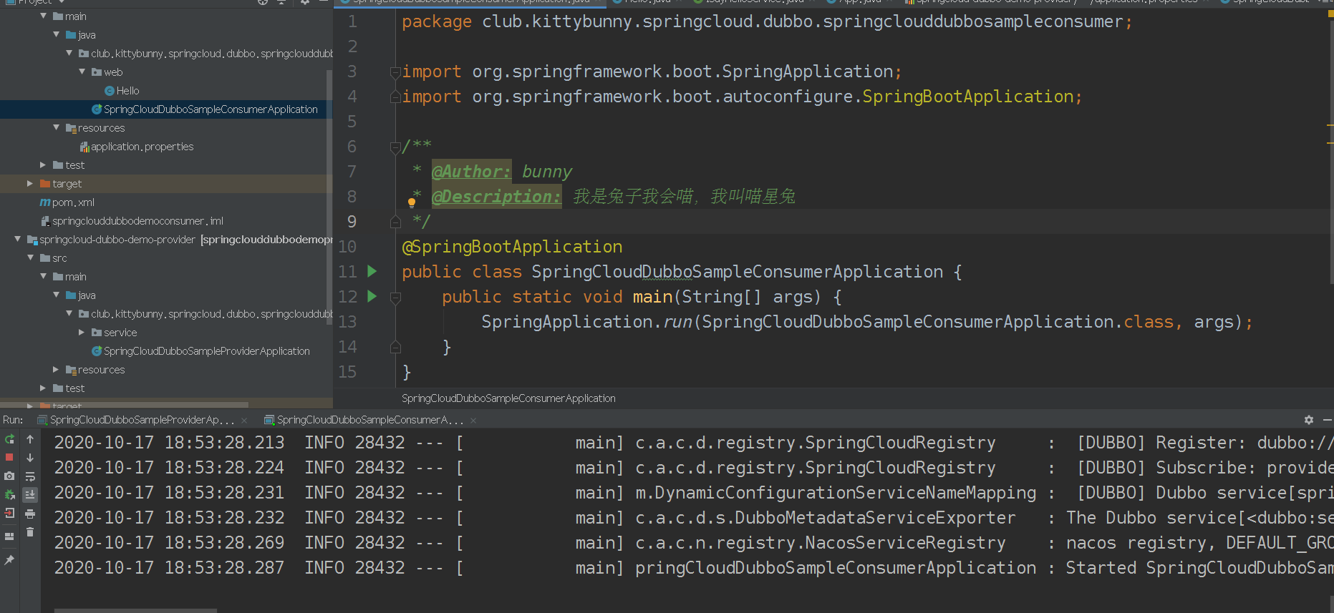Fold the main method at line 12
Image resolution: width=1334 pixels, height=613 pixels.
pyautogui.click(x=395, y=297)
